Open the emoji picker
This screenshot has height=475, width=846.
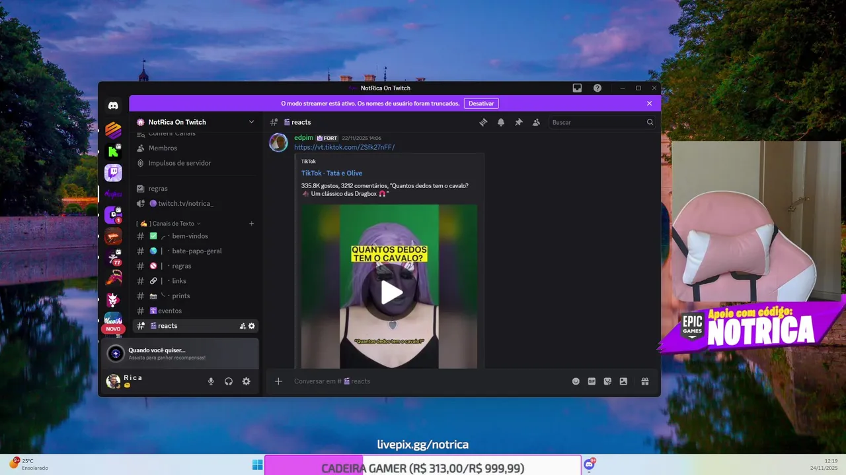point(576,381)
